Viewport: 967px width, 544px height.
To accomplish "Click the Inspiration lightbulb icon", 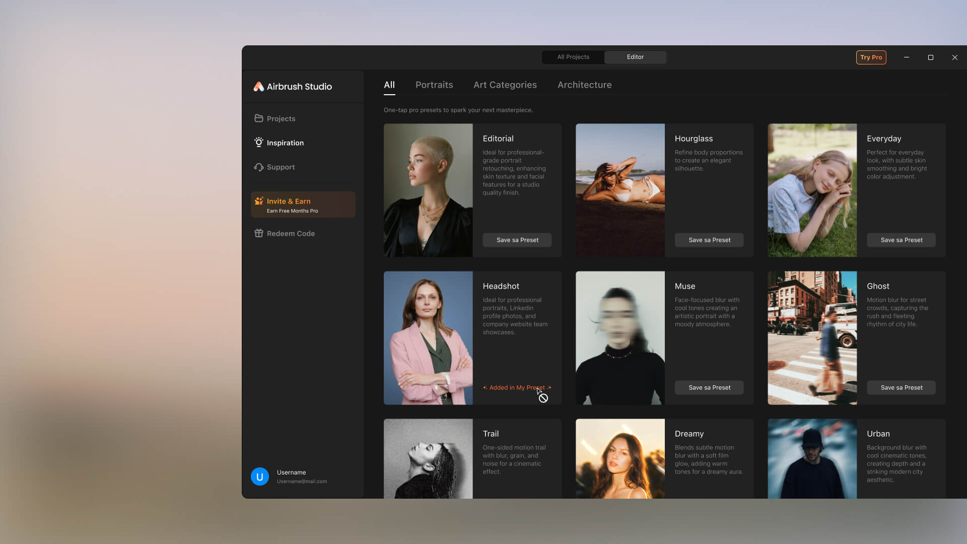I will coord(259,143).
